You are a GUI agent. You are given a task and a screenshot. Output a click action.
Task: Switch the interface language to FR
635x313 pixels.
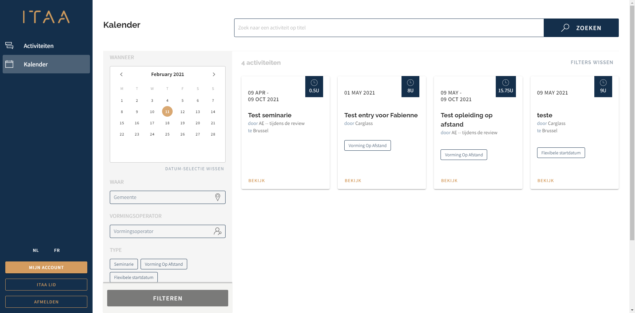[x=57, y=250]
